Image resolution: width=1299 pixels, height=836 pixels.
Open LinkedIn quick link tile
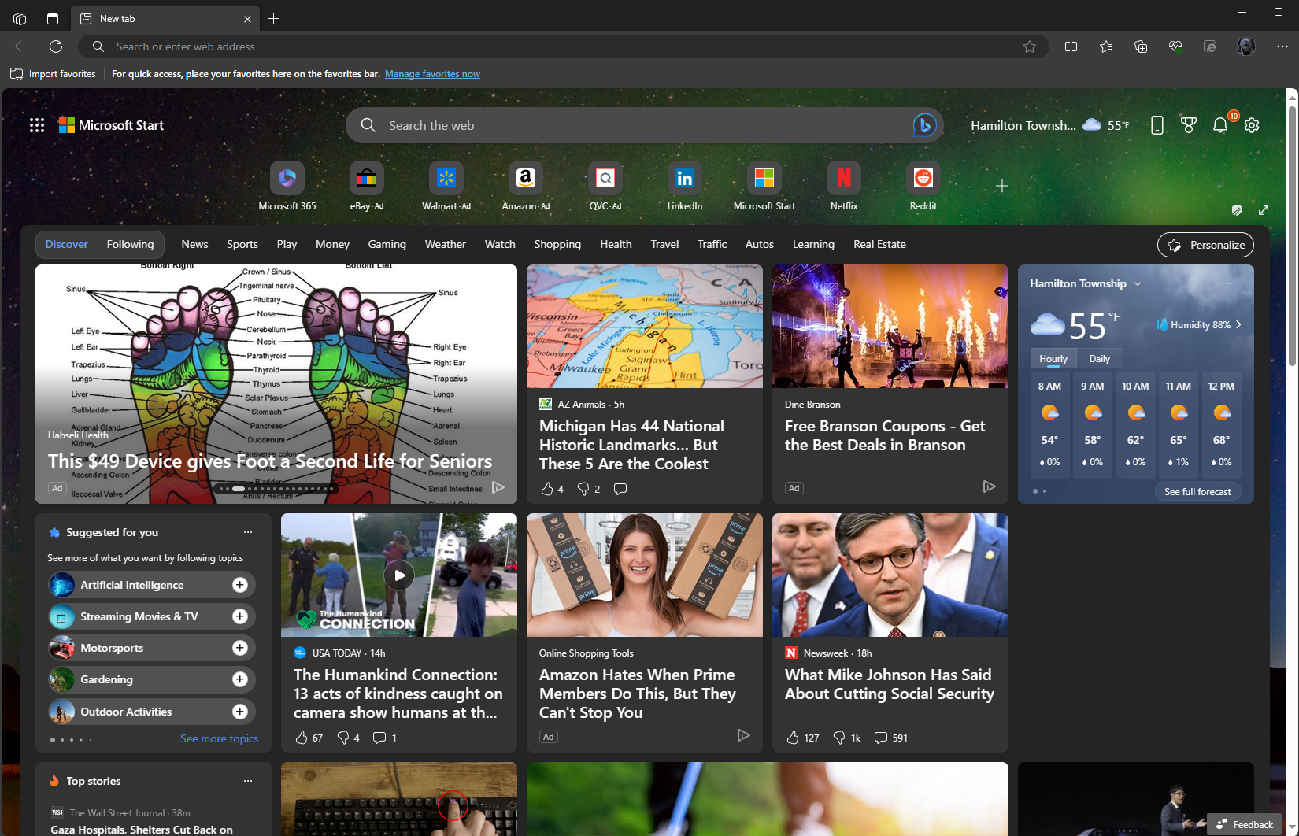coord(685,187)
